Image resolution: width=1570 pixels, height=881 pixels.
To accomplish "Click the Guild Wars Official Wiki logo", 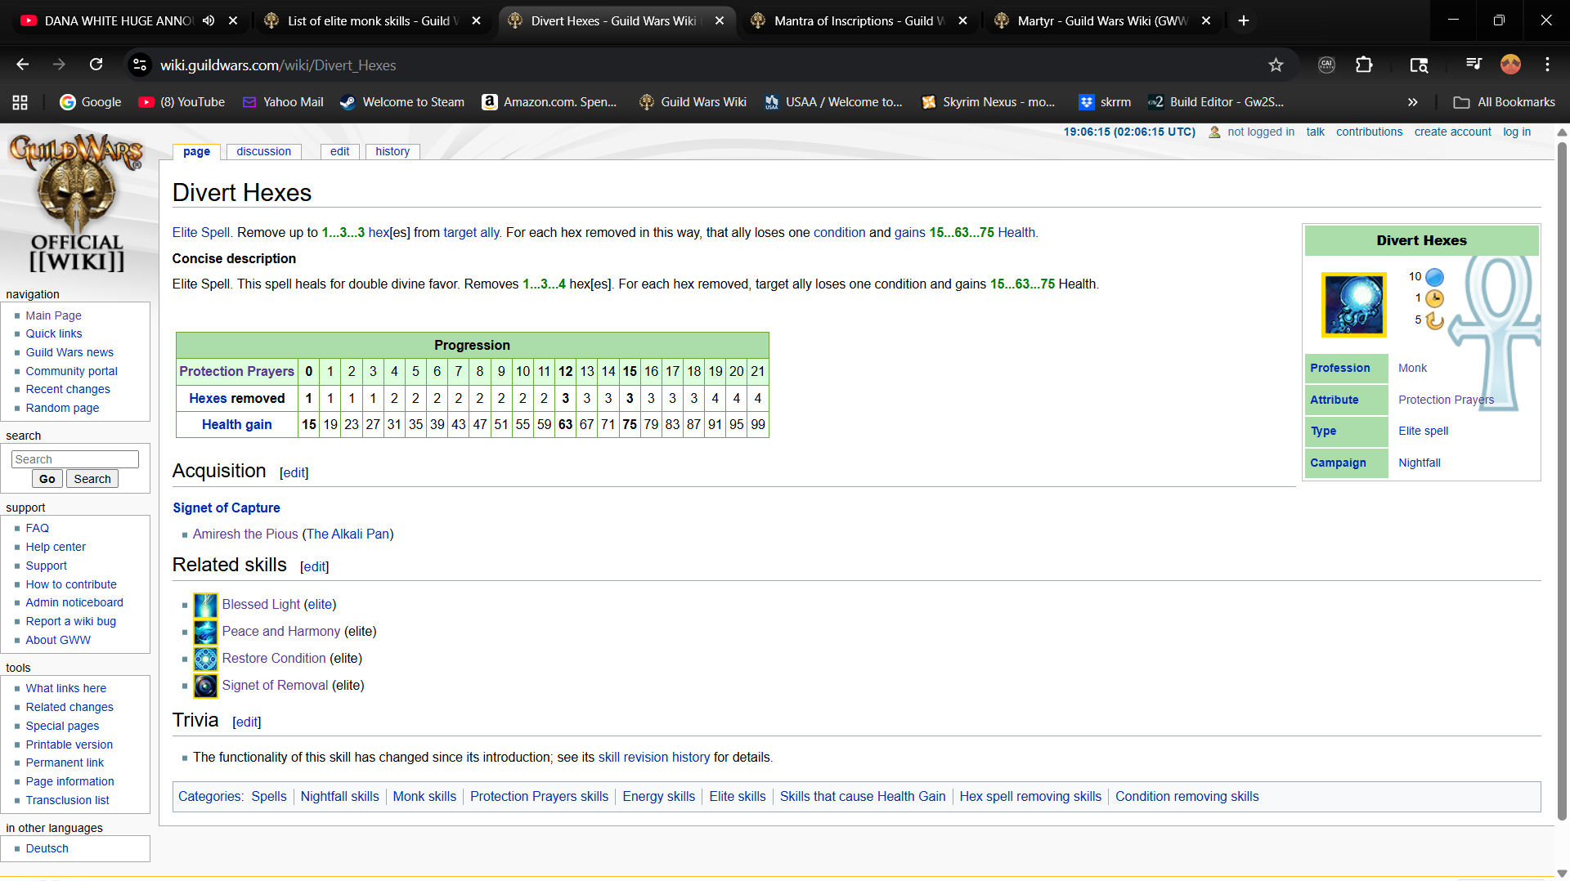I will (77, 203).
